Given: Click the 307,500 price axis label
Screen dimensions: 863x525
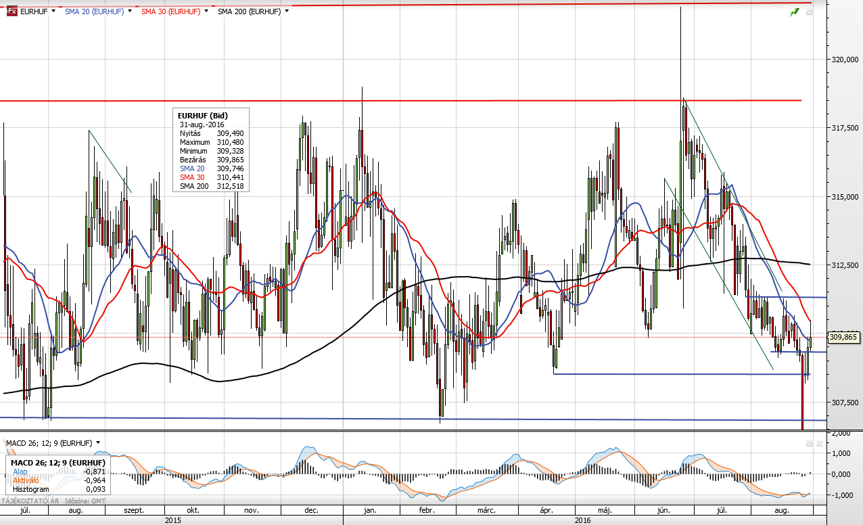Looking at the screenshot, I should click(845, 403).
